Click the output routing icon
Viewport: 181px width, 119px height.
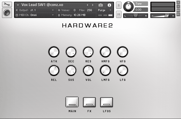tap(17, 10)
